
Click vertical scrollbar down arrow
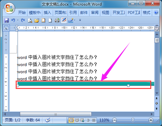click(x=157, y=93)
